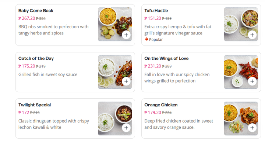Add Orange Chicken using plus icon
This screenshot has height=142, width=265.
pos(252,128)
